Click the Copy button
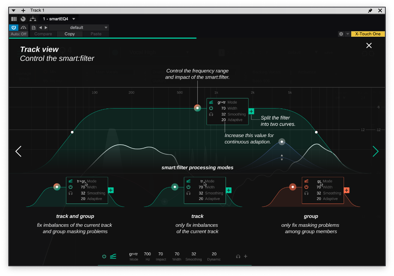394x276 pixels. point(70,34)
